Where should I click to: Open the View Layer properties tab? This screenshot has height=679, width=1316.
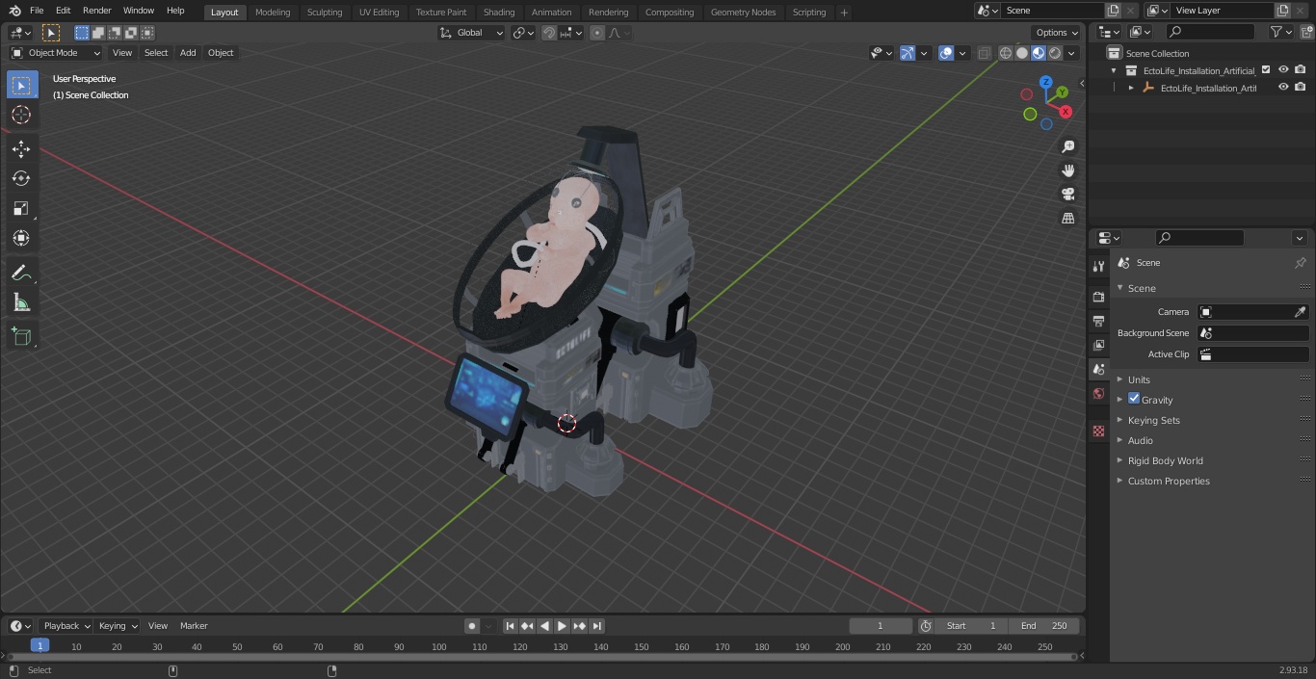(x=1098, y=345)
